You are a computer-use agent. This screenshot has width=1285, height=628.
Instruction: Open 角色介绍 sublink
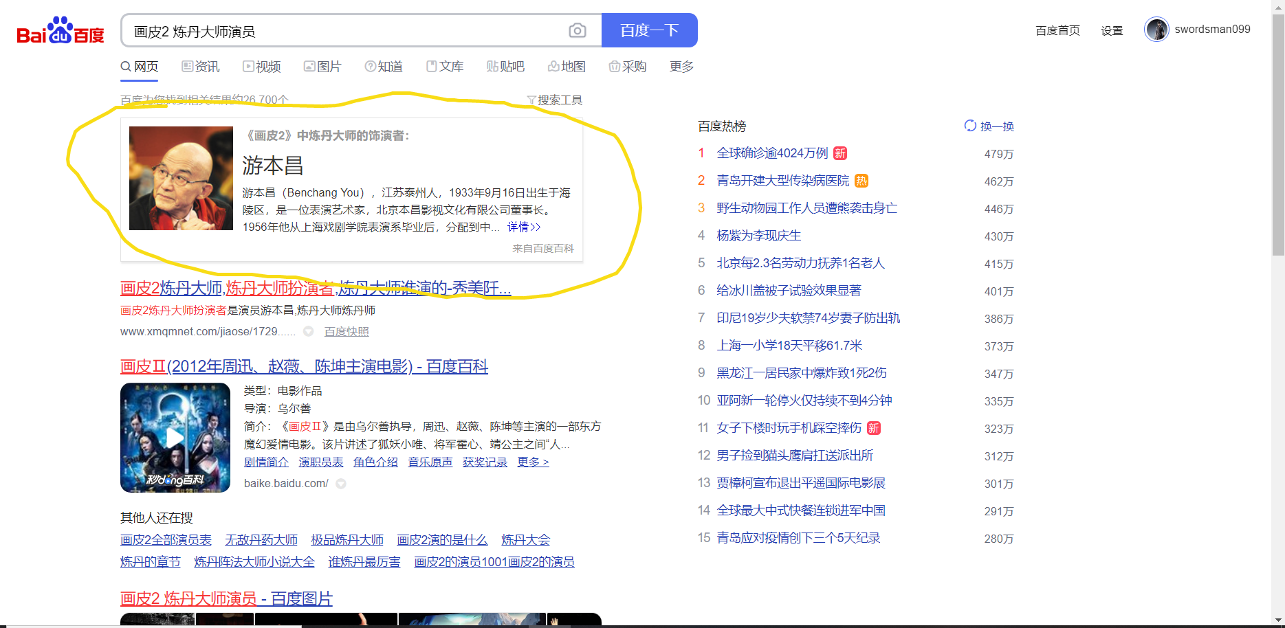pos(375,462)
